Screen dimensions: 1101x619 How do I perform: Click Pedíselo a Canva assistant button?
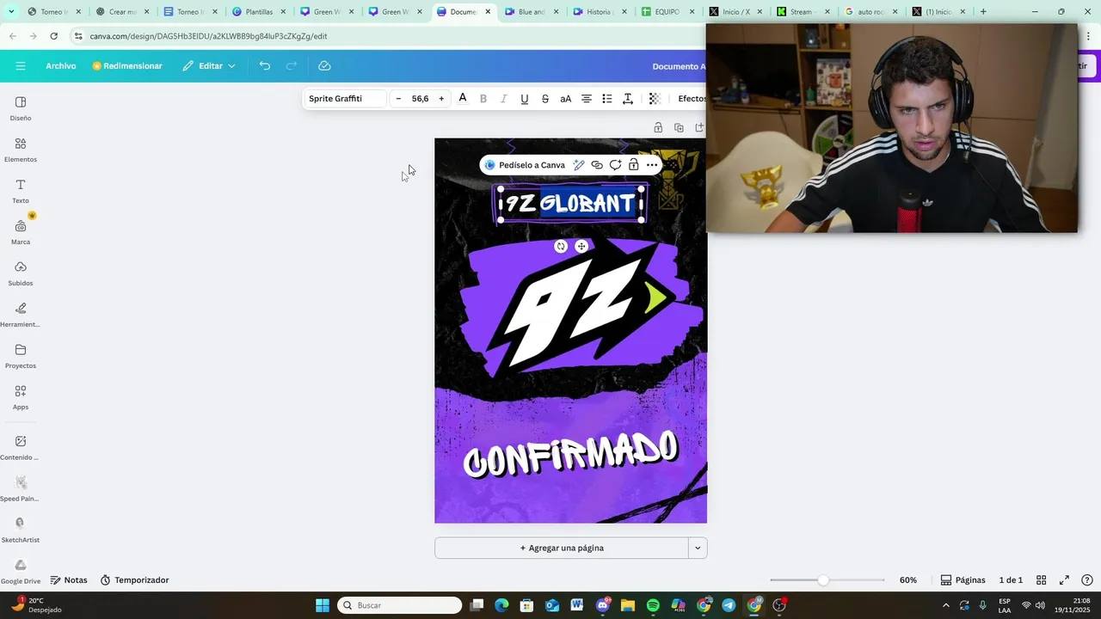click(x=525, y=165)
